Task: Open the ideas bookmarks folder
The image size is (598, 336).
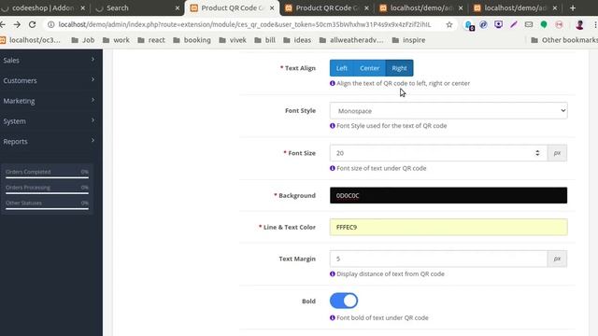Action: click(297, 40)
